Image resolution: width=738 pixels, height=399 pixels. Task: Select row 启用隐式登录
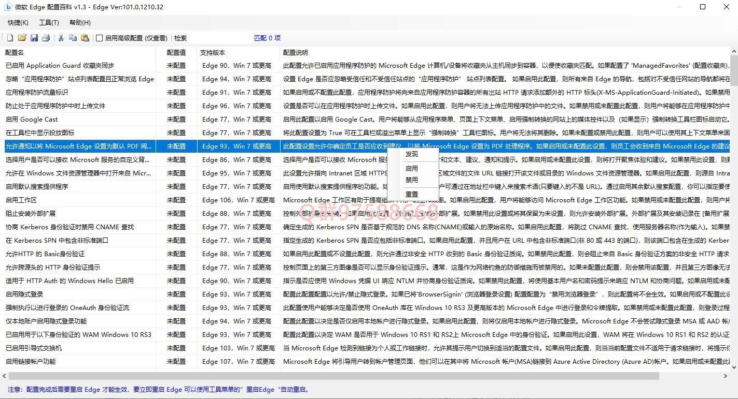(x=366, y=294)
